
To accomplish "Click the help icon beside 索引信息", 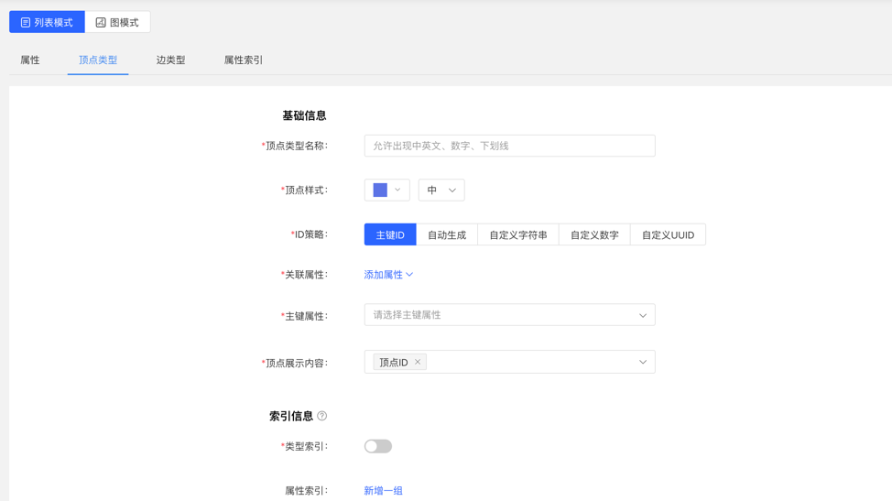I will pos(322,416).
